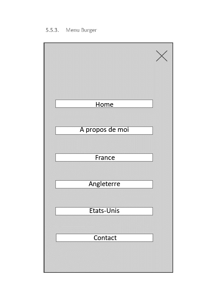Click the About me link in French
Image resolution: width=217 pixels, height=307 pixels.
pos(104,130)
